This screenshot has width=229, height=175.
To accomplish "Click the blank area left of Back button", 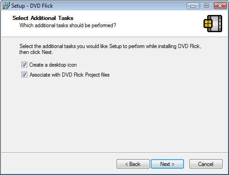I will click(59, 164).
